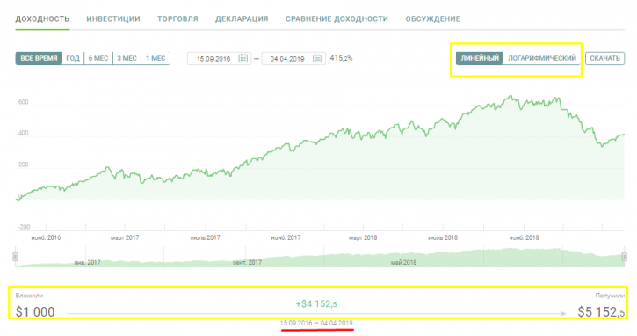
Task: Select the 6 мес period
Action: click(98, 58)
